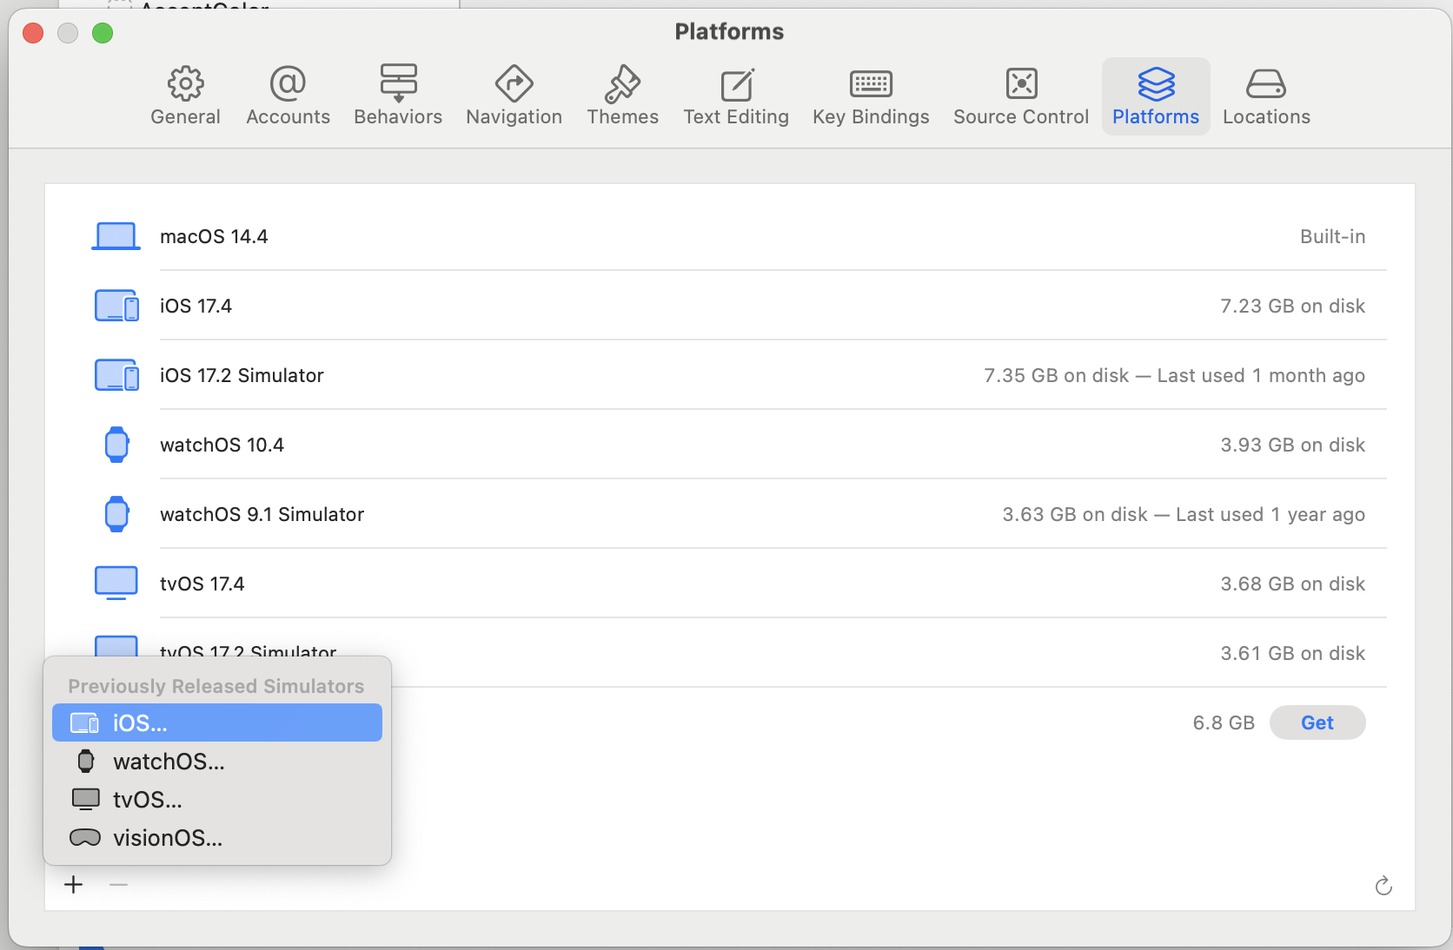The width and height of the screenshot is (1453, 950).
Task: Choose iOS… from the simulators menu
Action: [x=217, y=722]
